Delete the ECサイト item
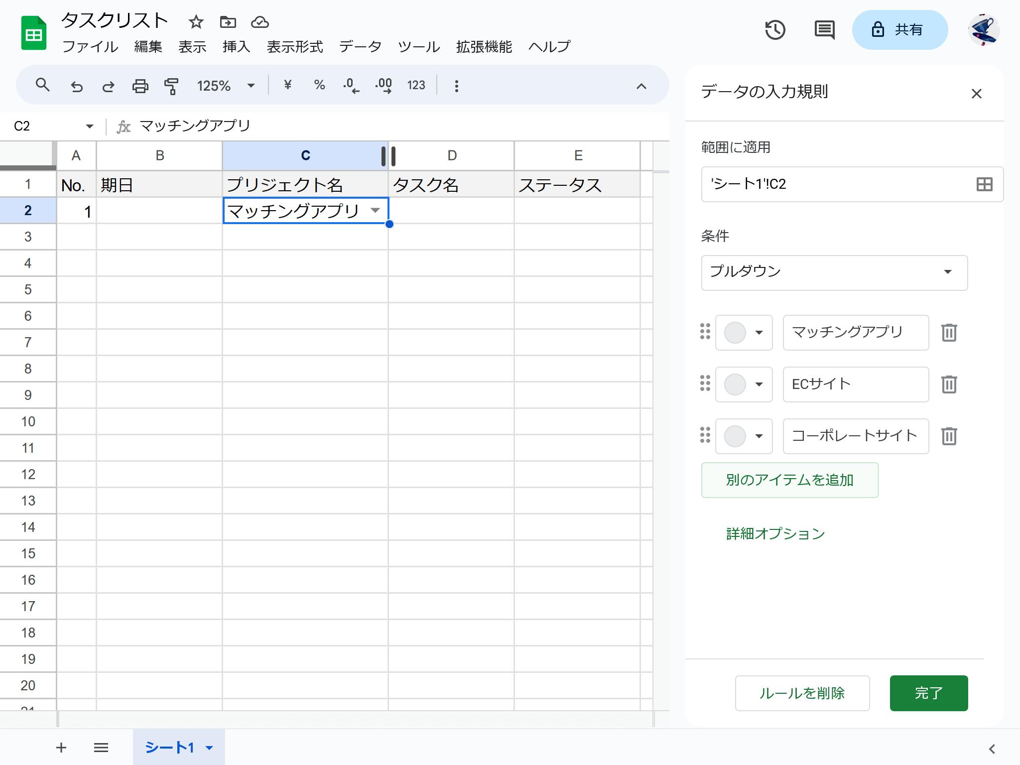Viewport: 1020px width, 765px height. pyautogui.click(x=949, y=384)
